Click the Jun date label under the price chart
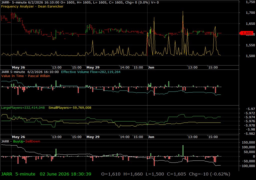 (x=151, y=67)
